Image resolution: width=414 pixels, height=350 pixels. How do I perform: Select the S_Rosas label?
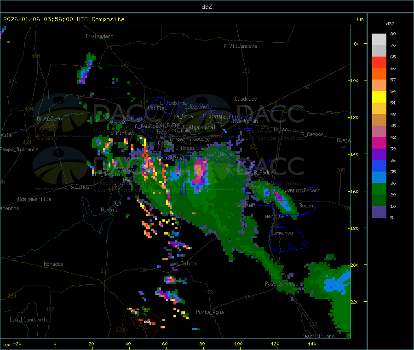(x=185, y=148)
